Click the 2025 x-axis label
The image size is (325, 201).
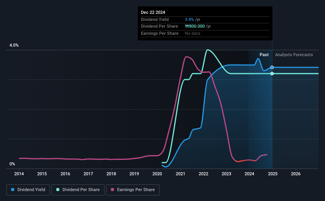click(273, 174)
